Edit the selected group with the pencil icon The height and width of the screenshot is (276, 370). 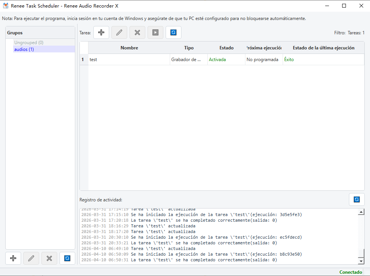pos(31,258)
